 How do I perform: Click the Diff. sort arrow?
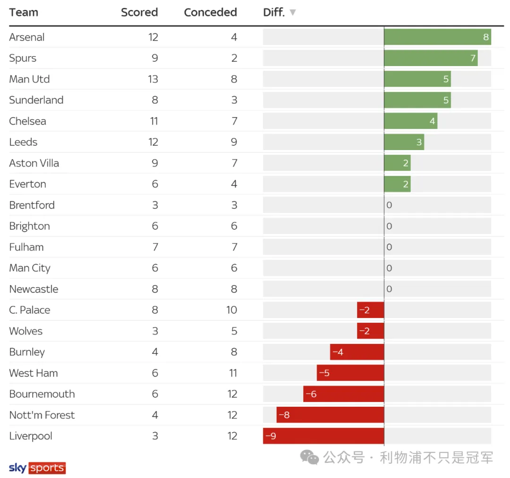click(293, 13)
